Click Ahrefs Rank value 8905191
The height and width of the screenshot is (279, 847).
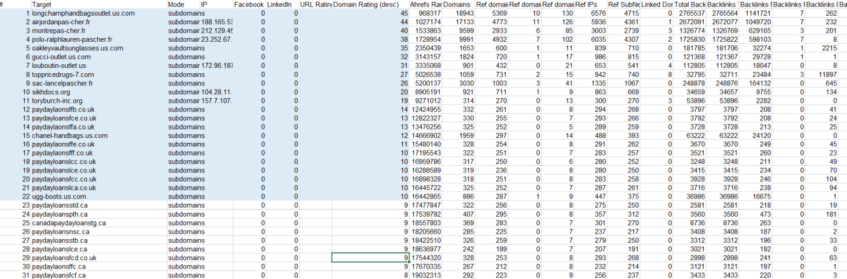tap(427, 92)
